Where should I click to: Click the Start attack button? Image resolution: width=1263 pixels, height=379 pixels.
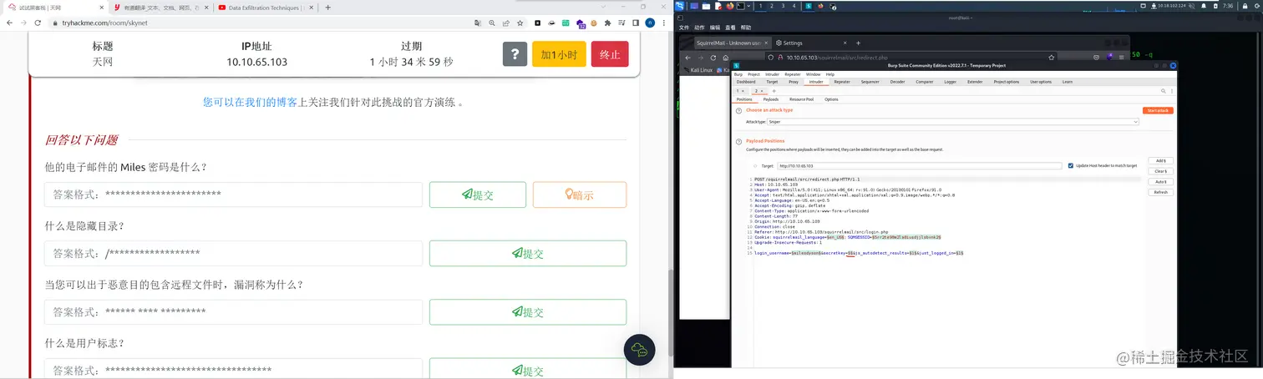[x=1159, y=110]
